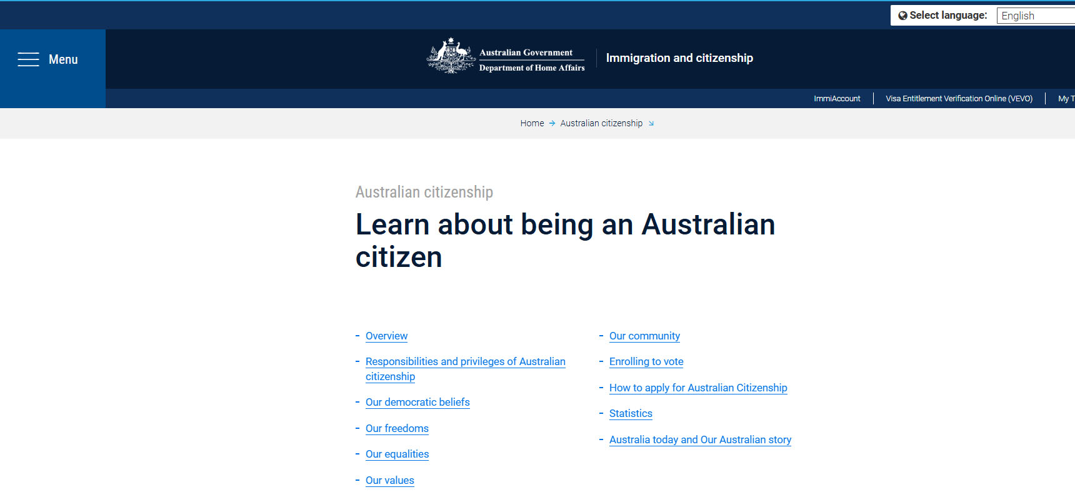Click the Department of Home Affairs text
The width and height of the screenshot is (1075, 497).
tap(532, 68)
